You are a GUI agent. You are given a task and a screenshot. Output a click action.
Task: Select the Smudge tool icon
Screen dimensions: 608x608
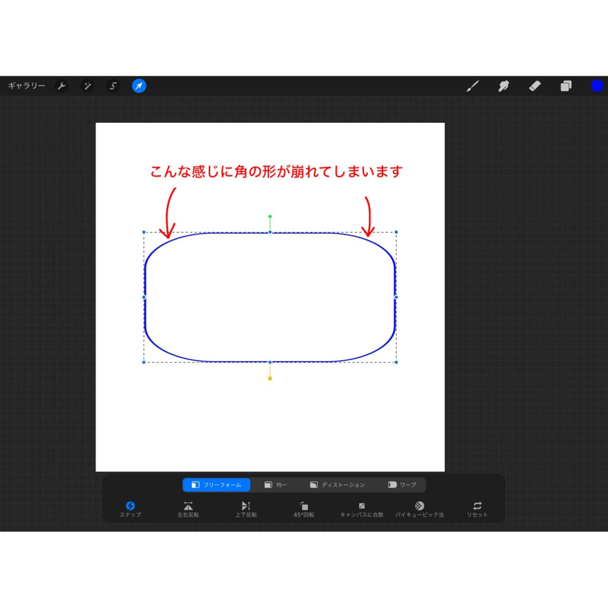(x=503, y=85)
